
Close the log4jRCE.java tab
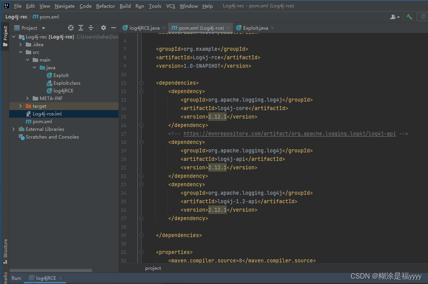pyautogui.click(x=164, y=28)
